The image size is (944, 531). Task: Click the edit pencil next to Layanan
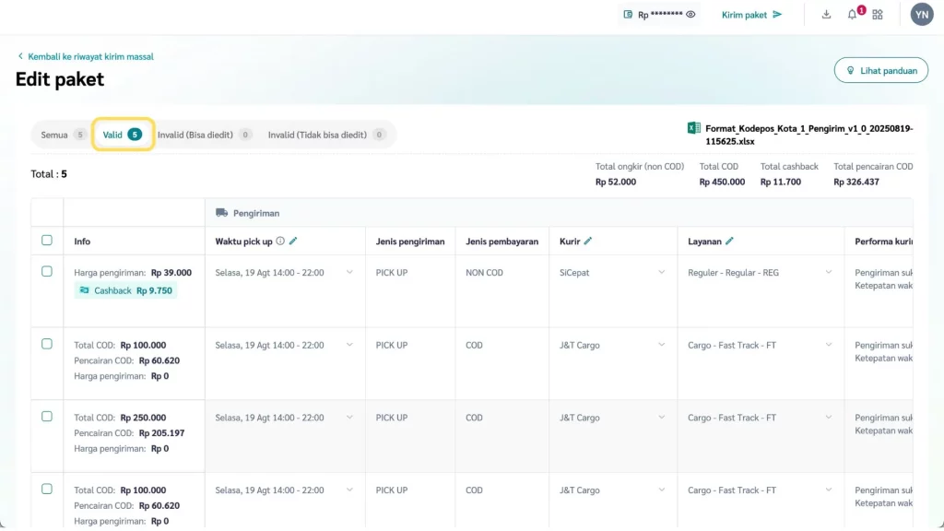click(x=729, y=242)
